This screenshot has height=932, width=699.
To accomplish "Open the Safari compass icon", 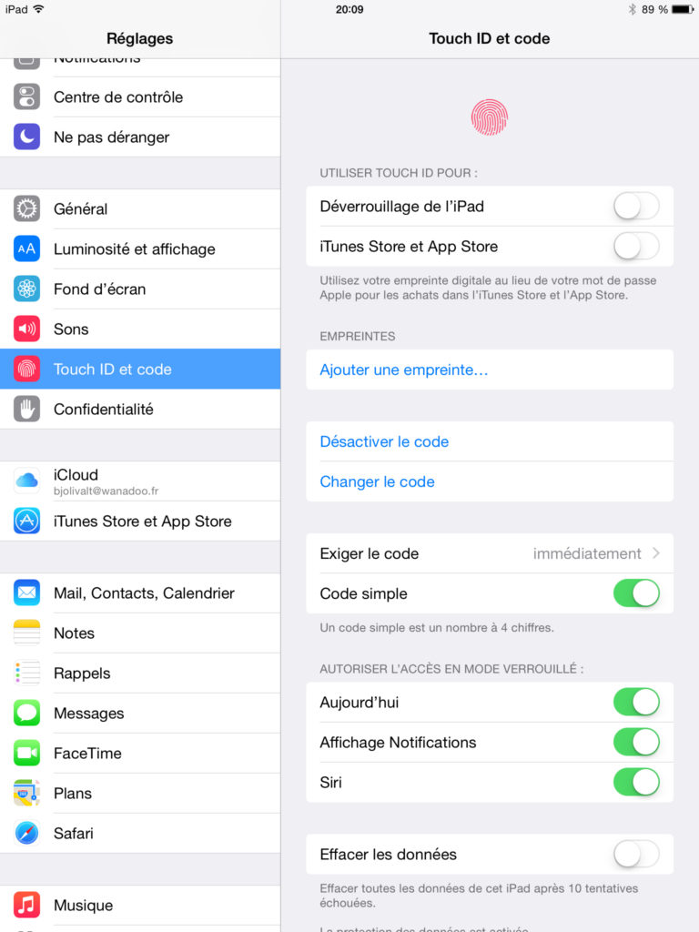I will tap(26, 833).
